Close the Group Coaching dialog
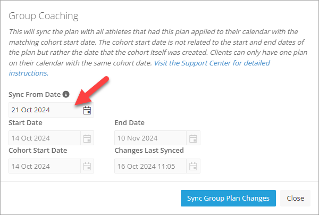This screenshot has width=319, height=215. [x=295, y=199]
